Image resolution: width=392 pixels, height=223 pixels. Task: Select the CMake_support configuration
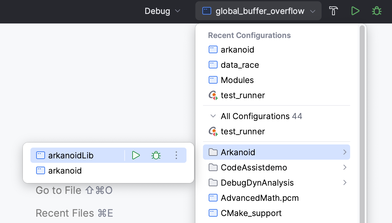pyautogui.click(x=251, y=213)
